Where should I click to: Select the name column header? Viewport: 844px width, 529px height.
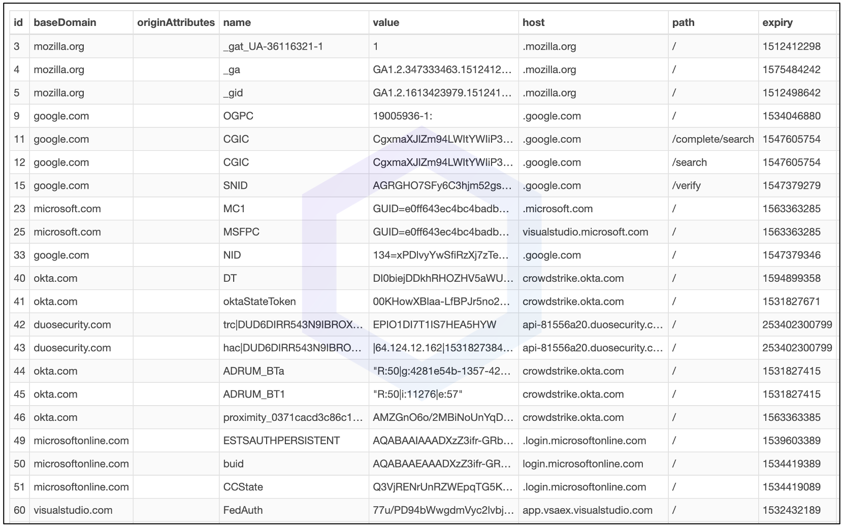pos(237,23)
